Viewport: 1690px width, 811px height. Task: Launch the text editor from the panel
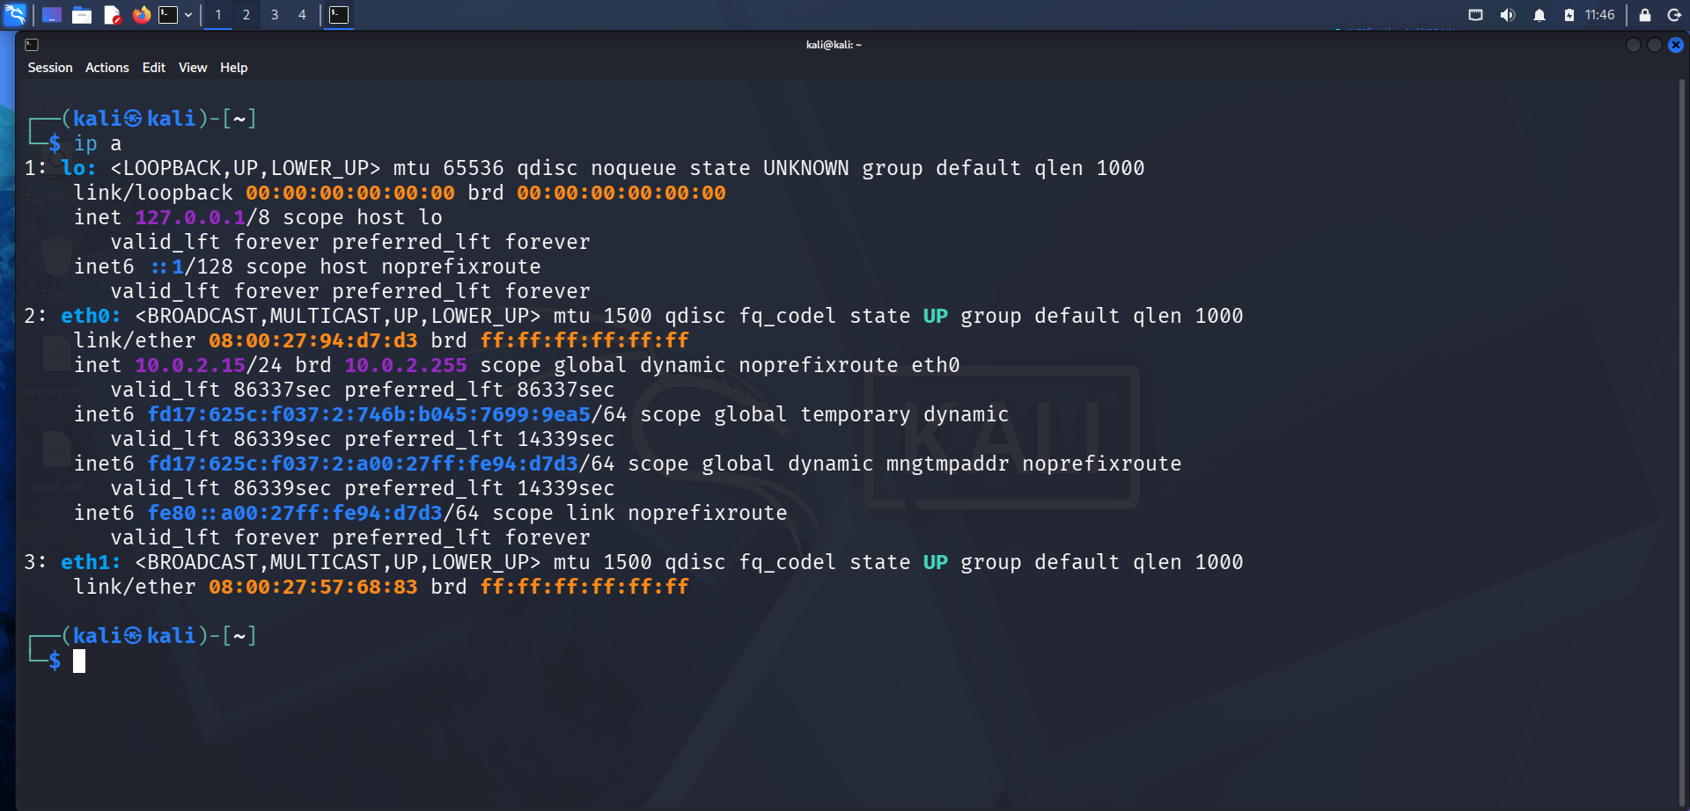click(x=112, y=15)
